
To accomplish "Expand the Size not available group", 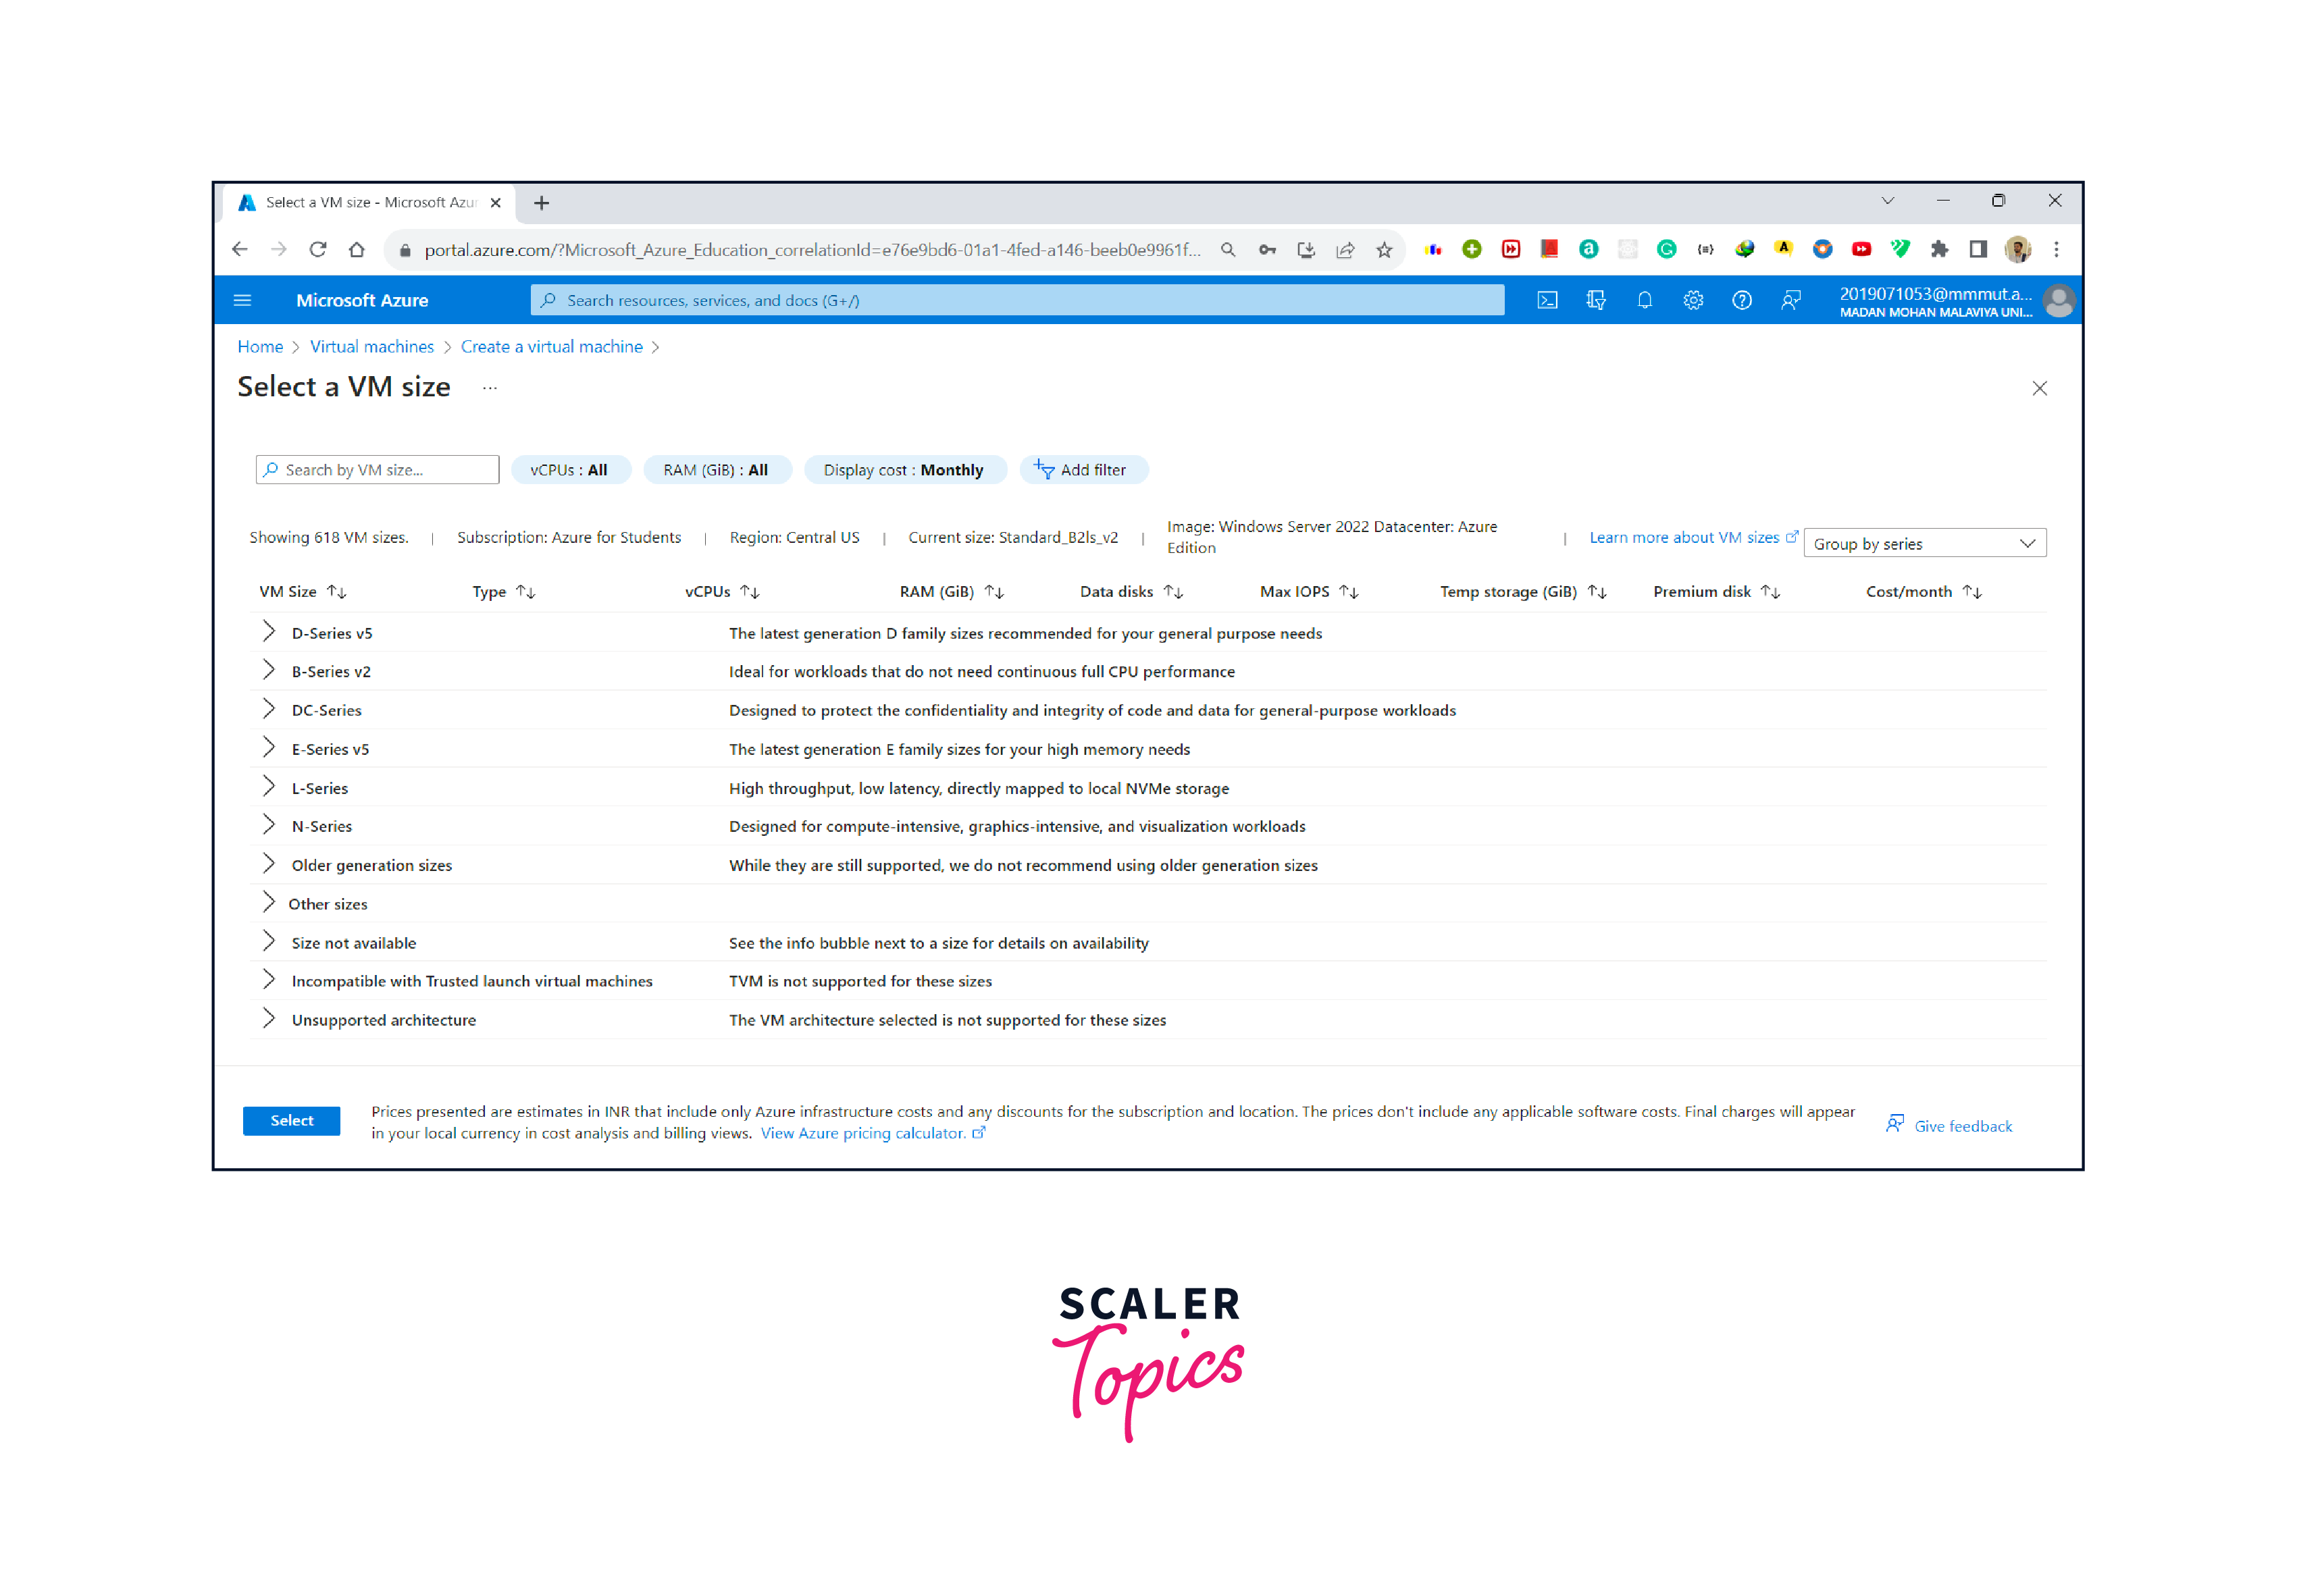I will (x=271, y=942).
